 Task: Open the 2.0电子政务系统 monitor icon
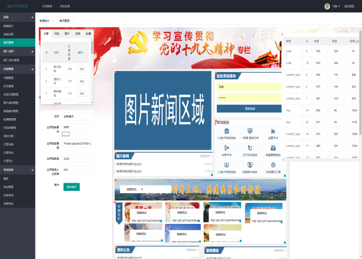tap(227, 165)
